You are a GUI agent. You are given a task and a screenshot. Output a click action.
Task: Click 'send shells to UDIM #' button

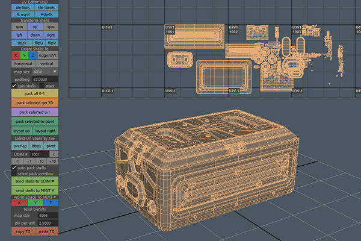pos(35,181)
